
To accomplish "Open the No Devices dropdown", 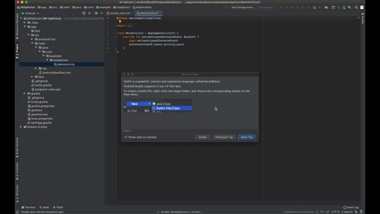I will [x=268, y=7].
